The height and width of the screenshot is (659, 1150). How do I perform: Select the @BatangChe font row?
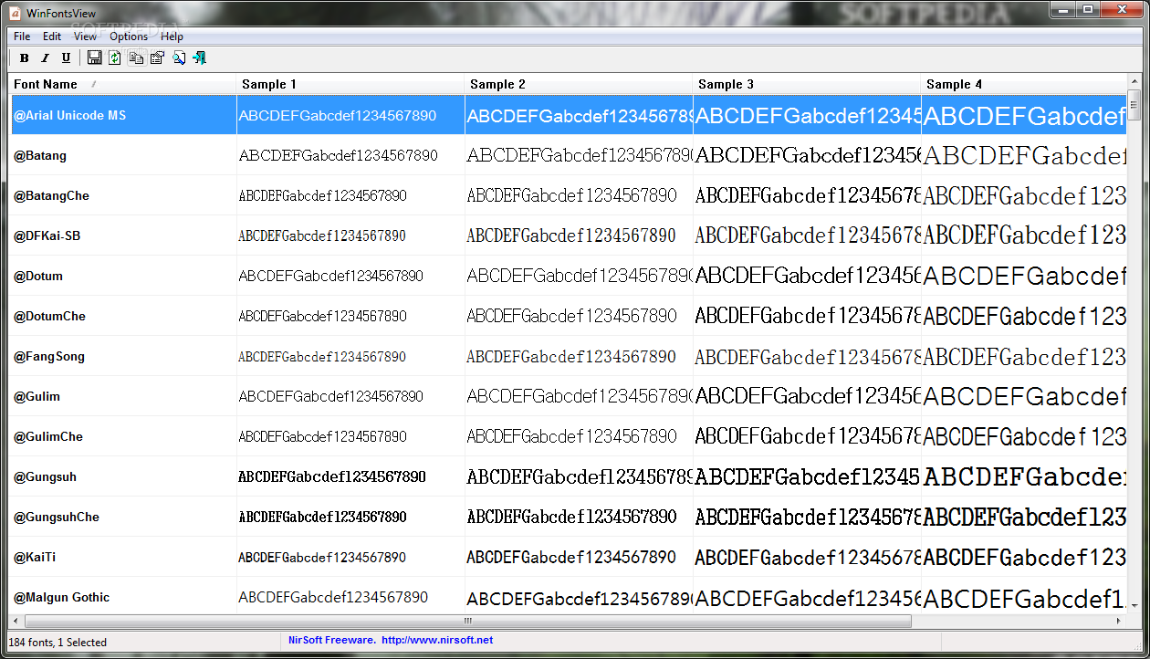pos(568,195)
